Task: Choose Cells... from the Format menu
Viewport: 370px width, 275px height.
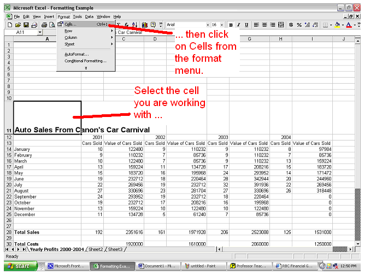Action: coord(71,24)
